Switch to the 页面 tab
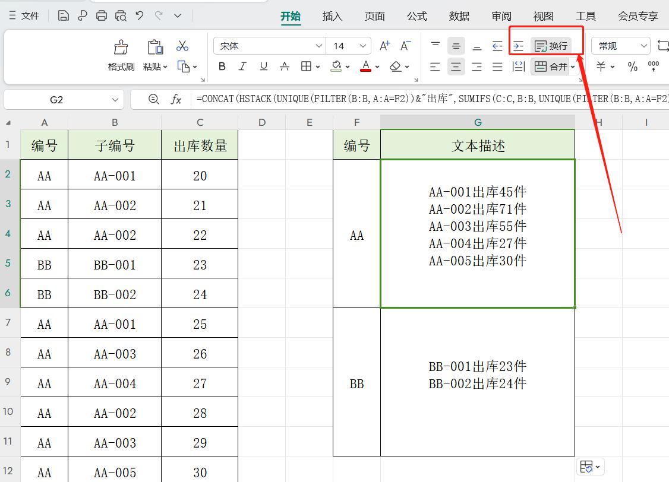The height and width of the screenshot is (482, 669). tap(375, 16)
